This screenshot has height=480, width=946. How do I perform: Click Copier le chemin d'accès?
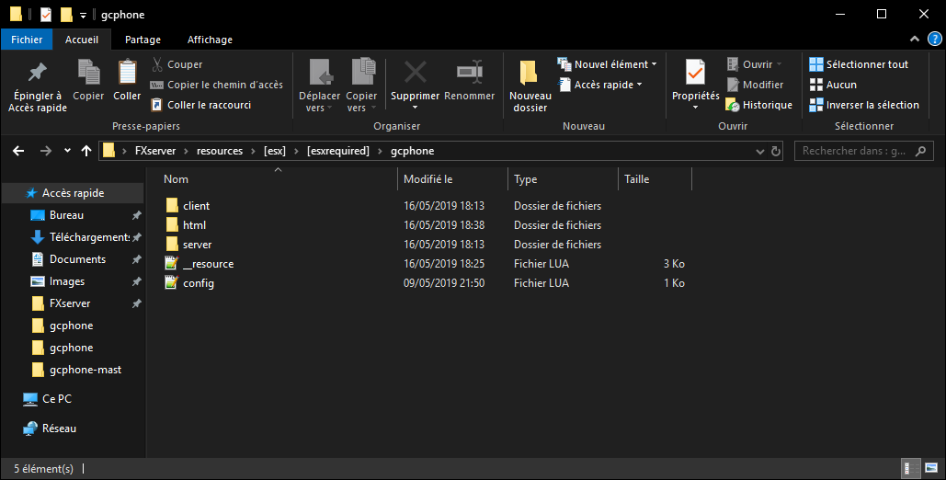click(217, 85)
